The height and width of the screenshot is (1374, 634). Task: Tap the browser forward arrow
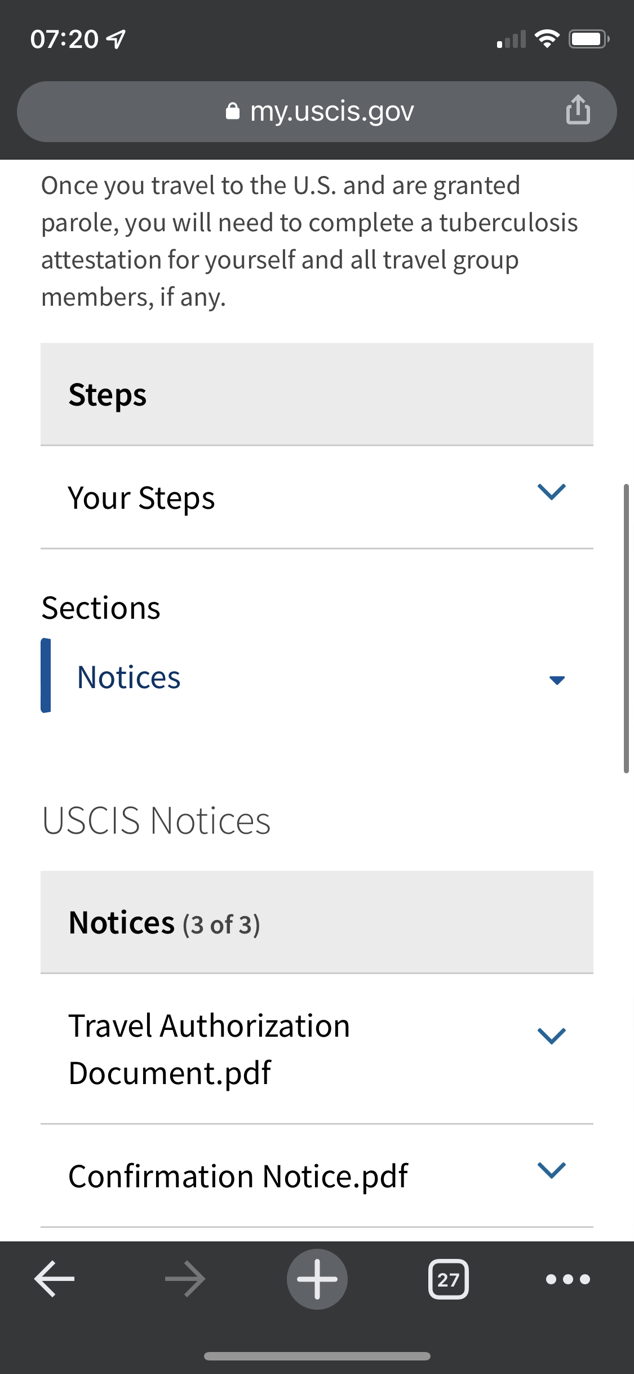(185, 1279)
